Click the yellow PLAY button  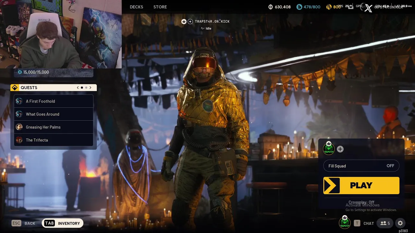[361, 185]
